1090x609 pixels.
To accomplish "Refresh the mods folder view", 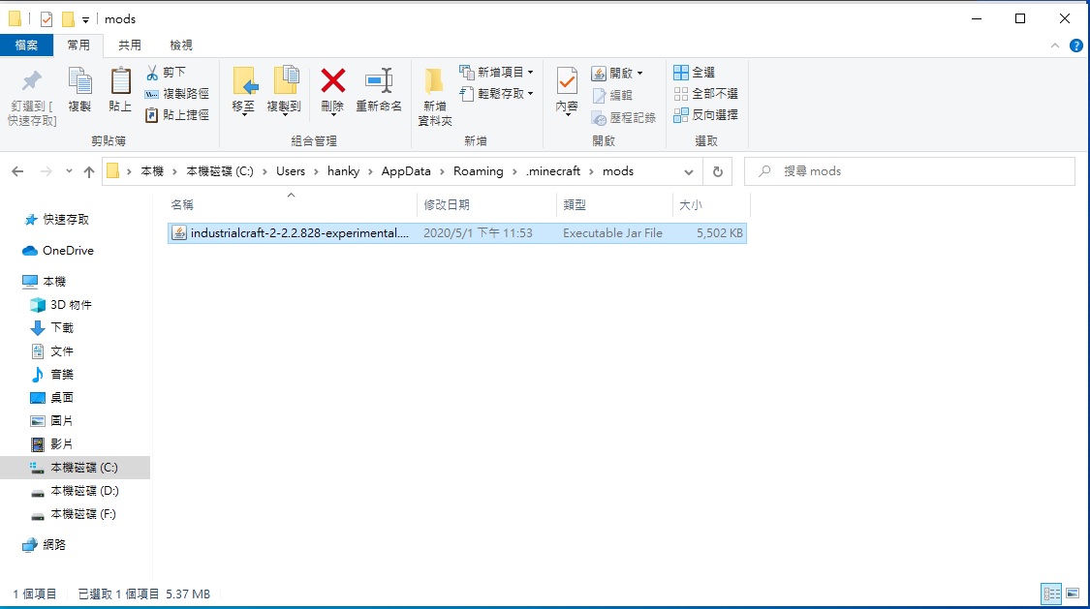I will pyautogui.click(x=718, y=171).
